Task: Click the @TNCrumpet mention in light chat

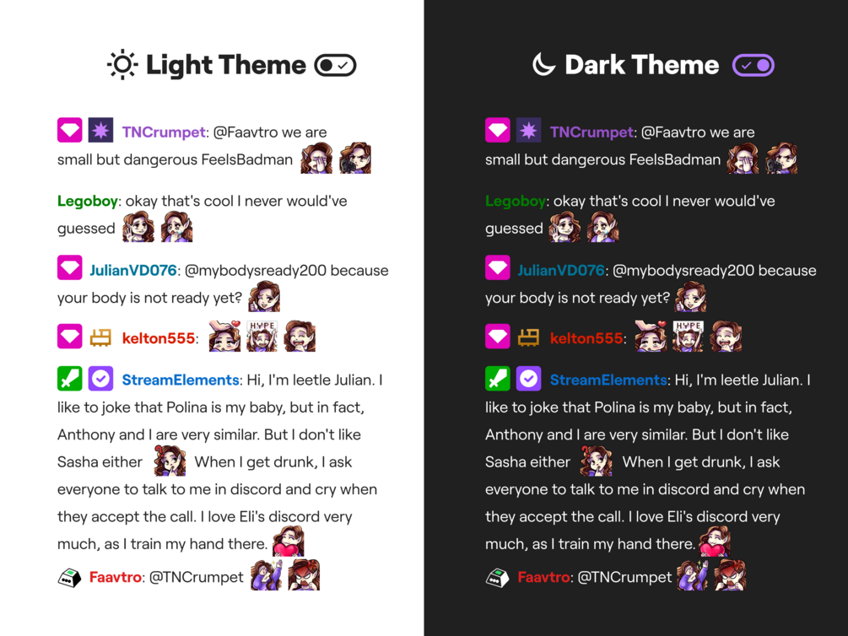Action: coord(197,578)
